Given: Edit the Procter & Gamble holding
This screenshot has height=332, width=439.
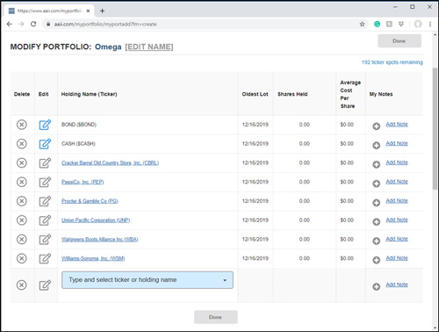Looking at the screenshot, I should click(45, 201).
